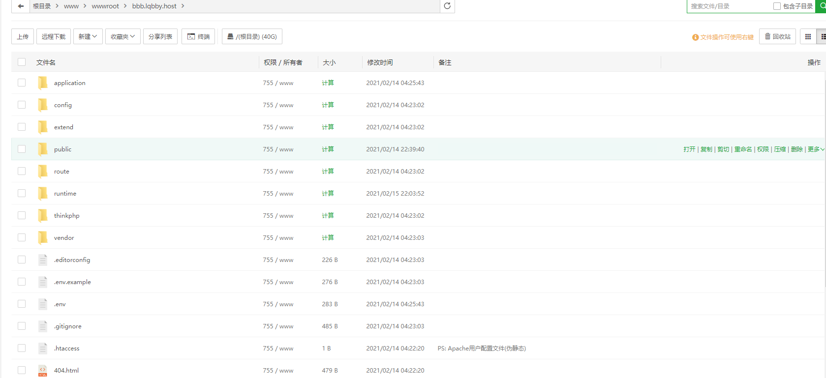The image size is (826, 378).
Task: Check the box for the config folder
Action: click(x=22, y=105)
